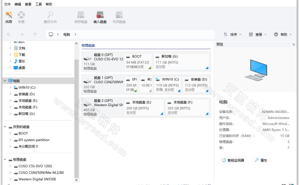Click the 保存磁盘 toolbar icon
Viewport: 299px width, 185px height.
[x=81, y=17]
